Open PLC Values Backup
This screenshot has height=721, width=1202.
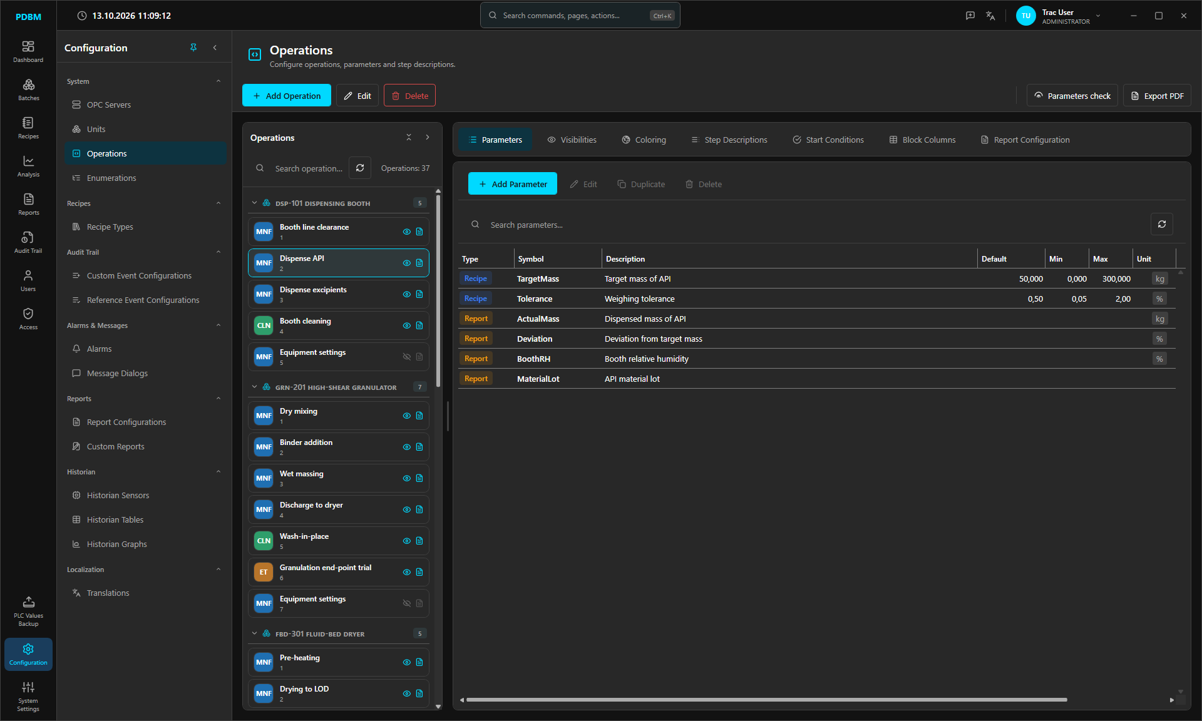coord(28,611)
